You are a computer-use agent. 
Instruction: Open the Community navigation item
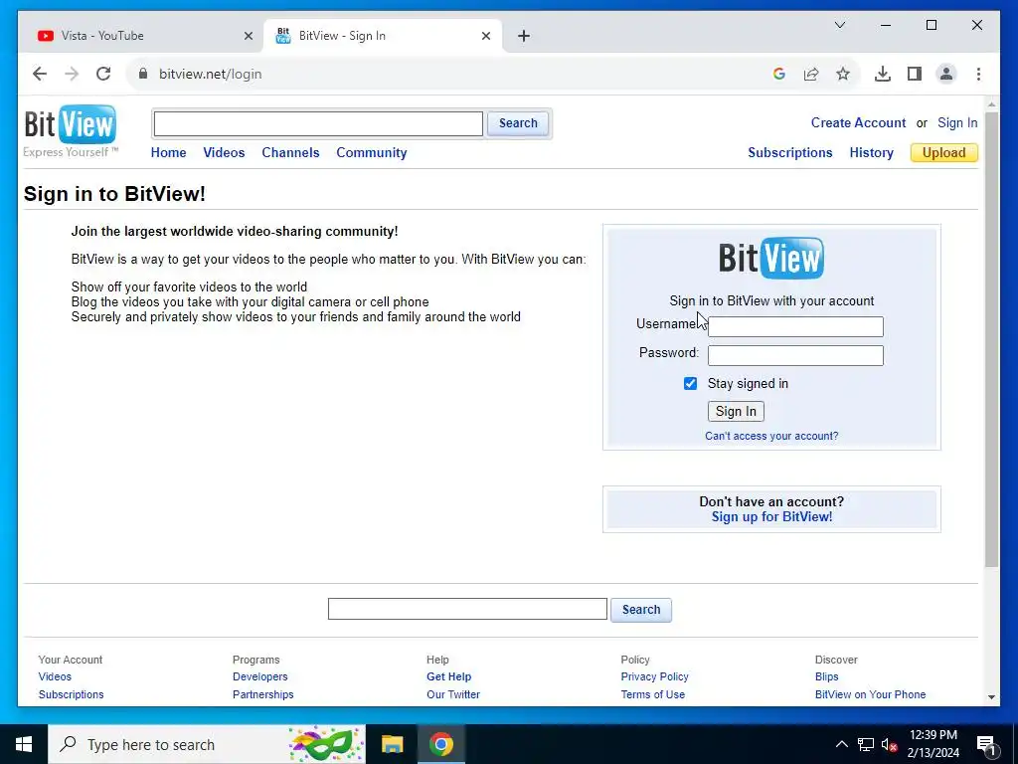tap(372, 152)
